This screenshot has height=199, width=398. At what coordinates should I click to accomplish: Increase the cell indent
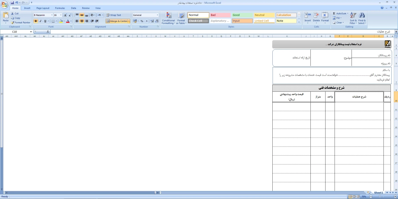pyautogui.click(x=97, y=21)
